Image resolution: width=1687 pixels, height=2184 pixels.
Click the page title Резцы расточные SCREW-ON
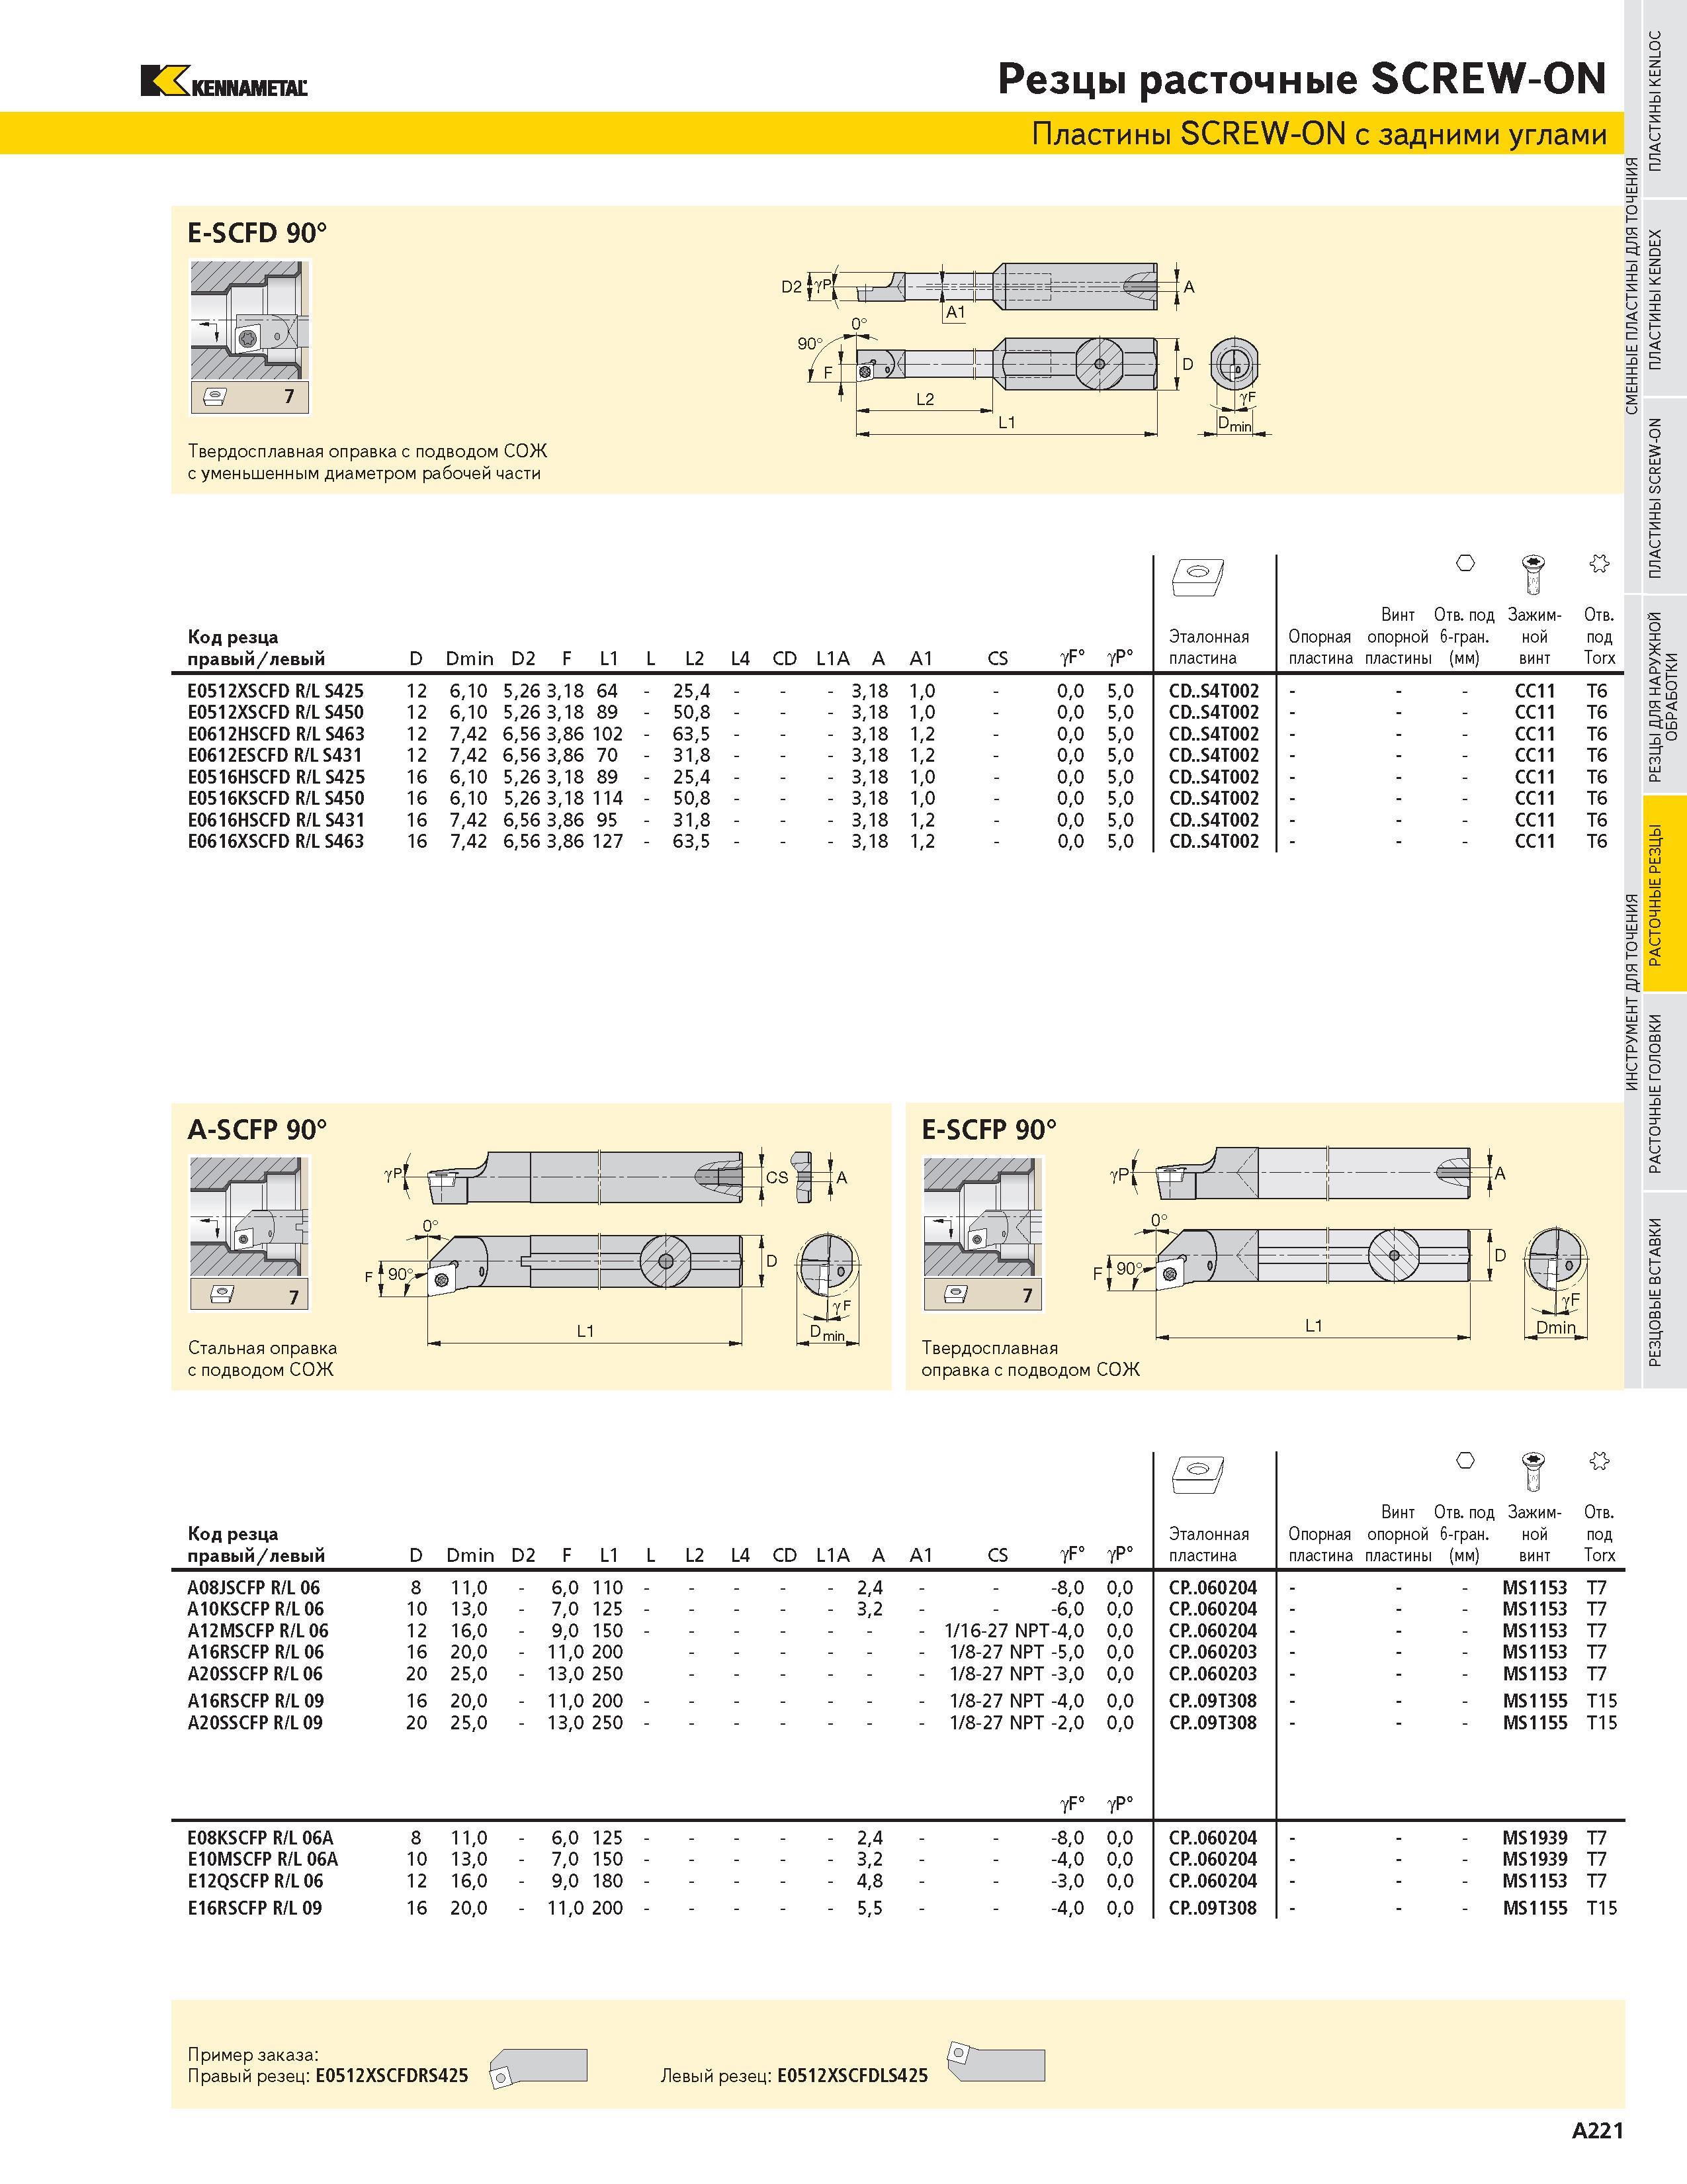[1301, 79]
